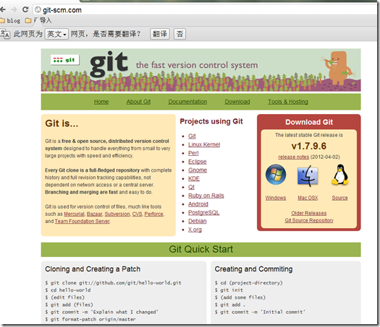Open the PostgreSQL project link

pyautogui.click(x=204, y=212)
